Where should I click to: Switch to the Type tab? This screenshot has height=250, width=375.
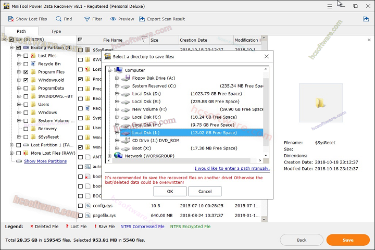(56, 31)
